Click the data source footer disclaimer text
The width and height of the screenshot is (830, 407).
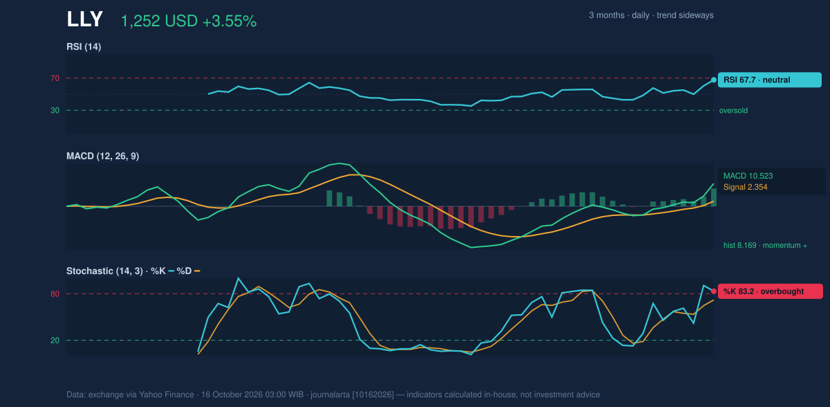click(x=333, y=395)
